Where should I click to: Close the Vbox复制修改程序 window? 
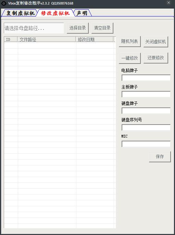[169, 3]
